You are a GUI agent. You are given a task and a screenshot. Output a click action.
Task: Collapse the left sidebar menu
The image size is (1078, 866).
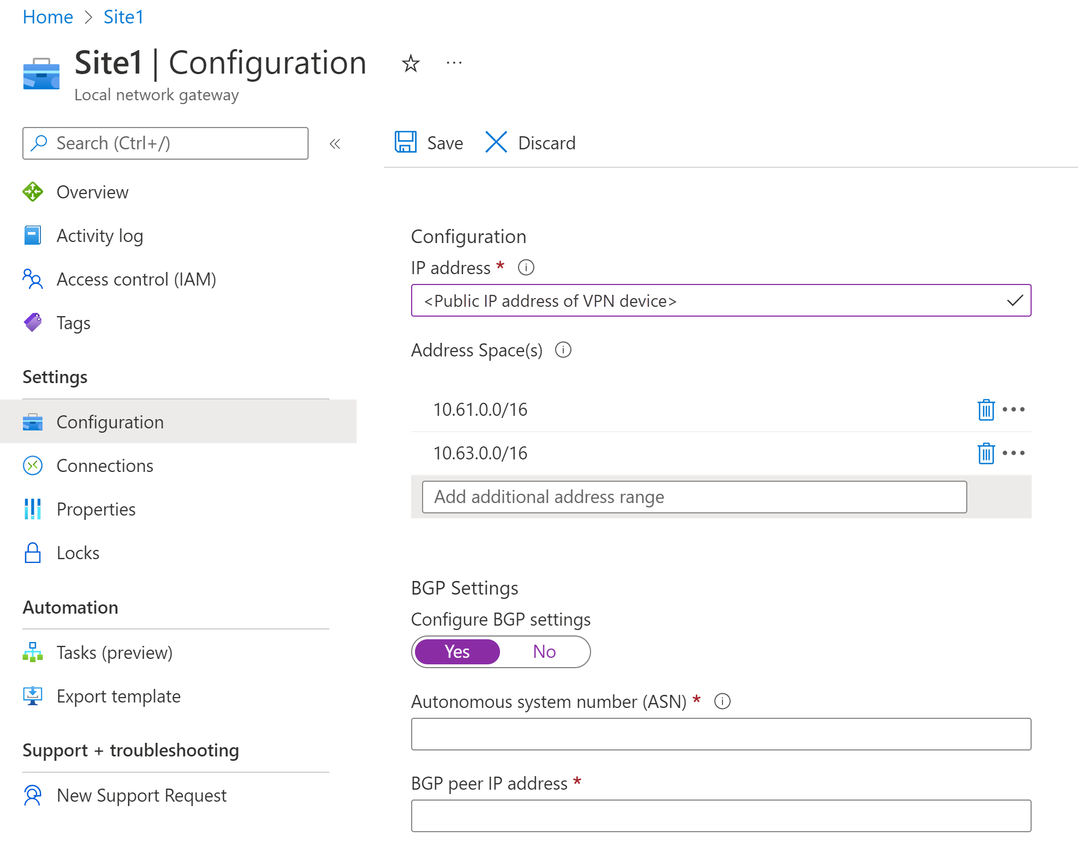point(335,144)
